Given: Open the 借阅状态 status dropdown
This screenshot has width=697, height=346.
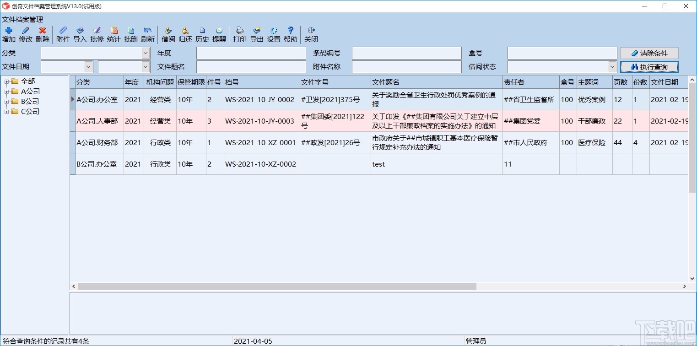Looking at the screenshot, I should tap(613, 67).
